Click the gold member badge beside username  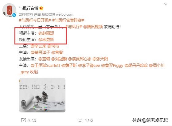[x=41, y=8]
